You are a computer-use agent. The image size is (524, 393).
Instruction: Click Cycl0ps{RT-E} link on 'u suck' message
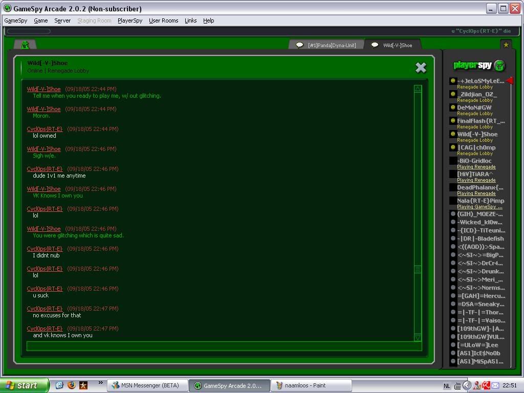pyautogui.click(x=45, y=289)
